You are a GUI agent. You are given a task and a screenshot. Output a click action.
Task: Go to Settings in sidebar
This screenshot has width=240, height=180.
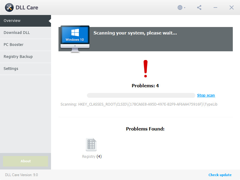pos(25,69)
